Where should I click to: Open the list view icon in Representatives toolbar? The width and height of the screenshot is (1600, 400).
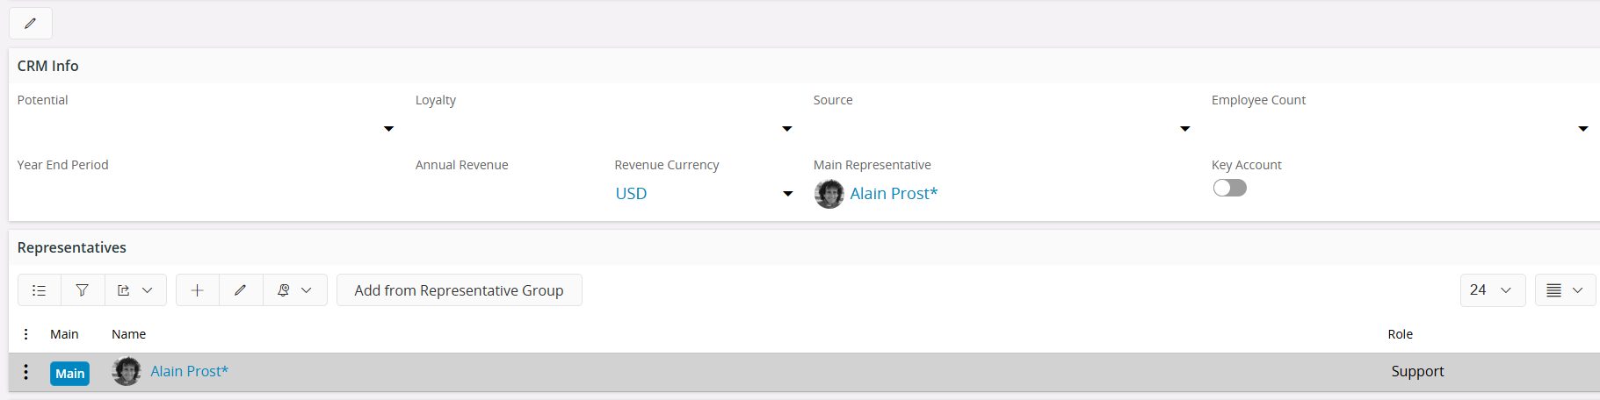pyautogui.click(x=40, y=290)
